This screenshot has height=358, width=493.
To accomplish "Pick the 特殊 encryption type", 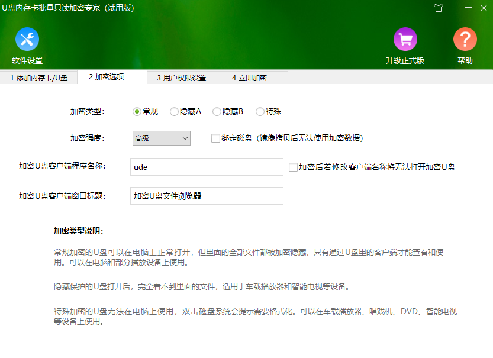I will [259, 111].
